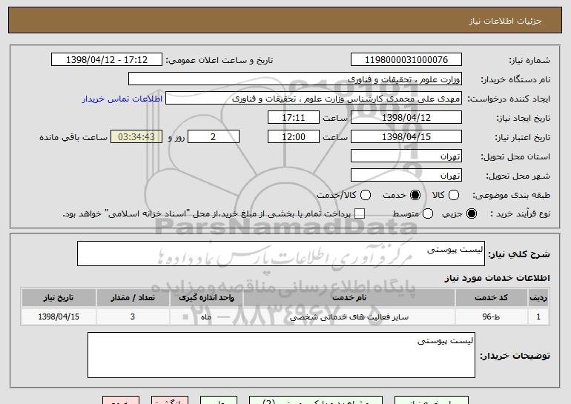Image resolution: width=571 pixels, height=404 pixels.
Task: Click the table date cell 1398/04/15
Action: [59, 317]
